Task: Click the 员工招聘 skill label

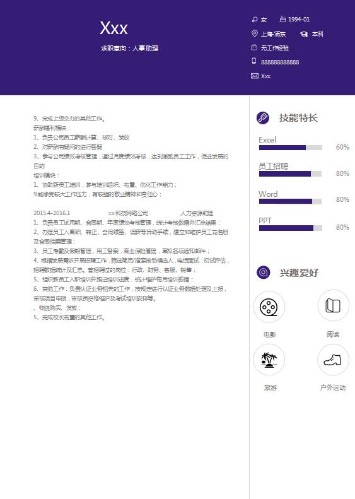Action: (x=273, y=166)
